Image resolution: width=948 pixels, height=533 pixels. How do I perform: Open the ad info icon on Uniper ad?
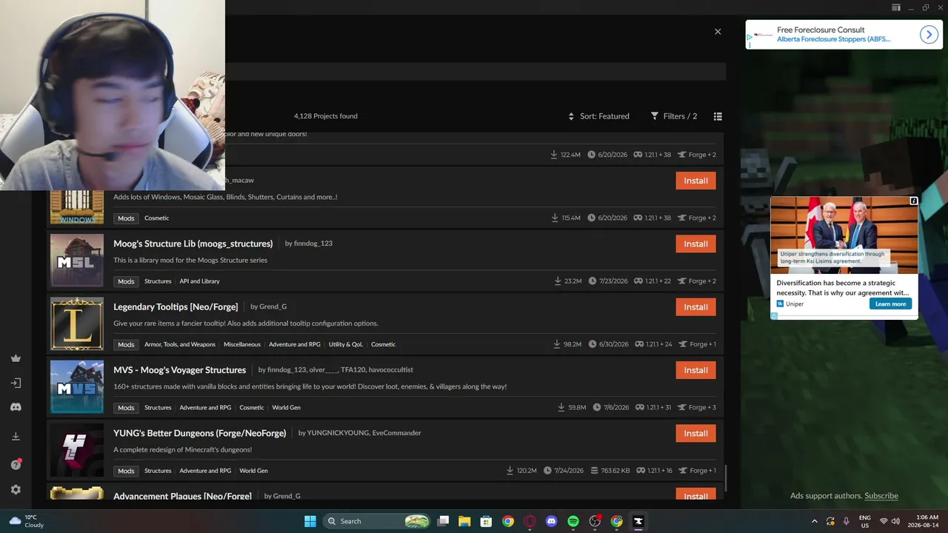click(914, 201)
